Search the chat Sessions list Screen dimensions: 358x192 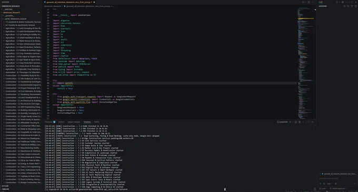click(348, 6)
